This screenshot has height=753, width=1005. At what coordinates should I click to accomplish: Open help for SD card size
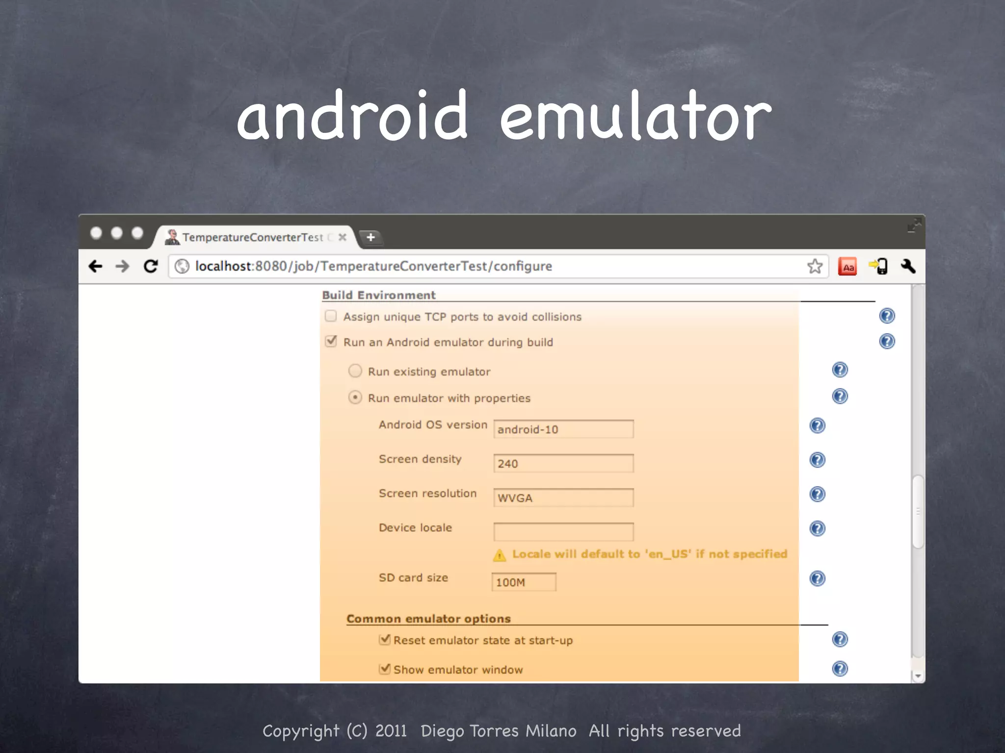[x=817, y=578]
